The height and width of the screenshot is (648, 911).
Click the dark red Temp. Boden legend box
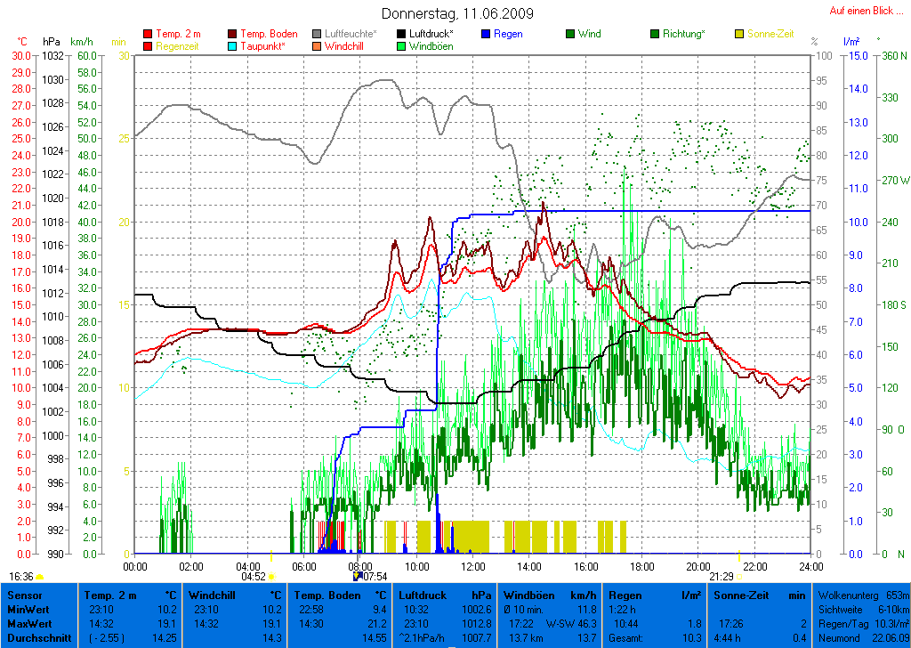coord(233,35)
